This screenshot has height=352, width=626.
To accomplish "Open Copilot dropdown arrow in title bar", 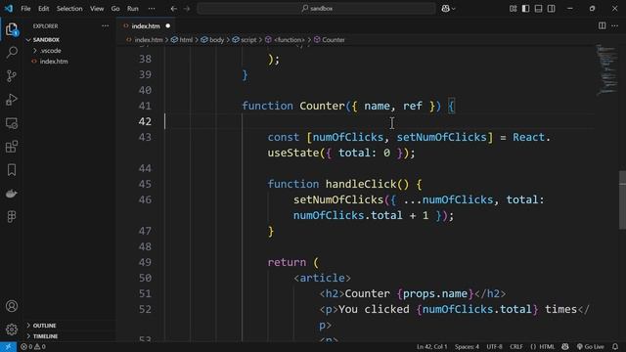I will pyautogui.click(x=454, y=9).
